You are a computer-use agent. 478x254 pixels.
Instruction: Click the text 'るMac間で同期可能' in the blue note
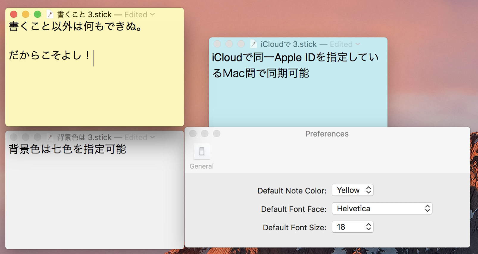pos(261,73)
